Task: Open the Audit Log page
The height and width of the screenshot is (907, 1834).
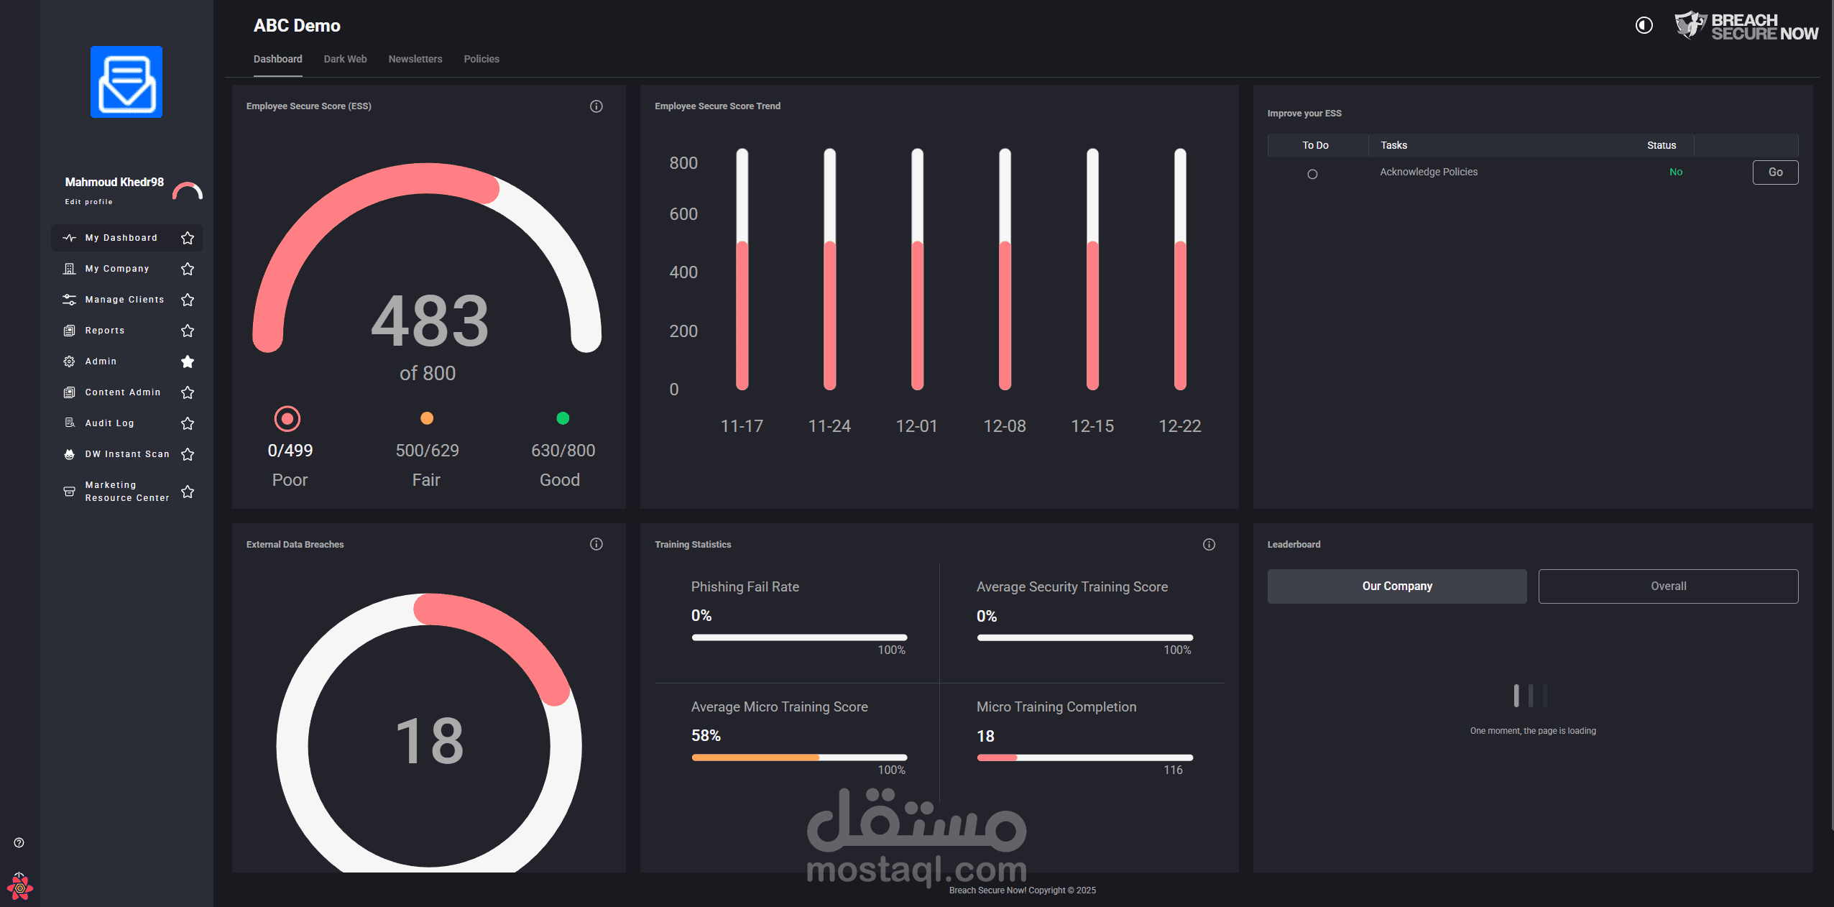Action: tap(109, 423)
